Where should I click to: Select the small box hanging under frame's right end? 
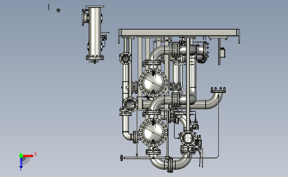click(223, 53)
